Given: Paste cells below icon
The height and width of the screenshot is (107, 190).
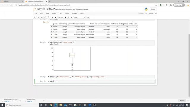Looking at the screenshot, I should click(x=48, y=17).
